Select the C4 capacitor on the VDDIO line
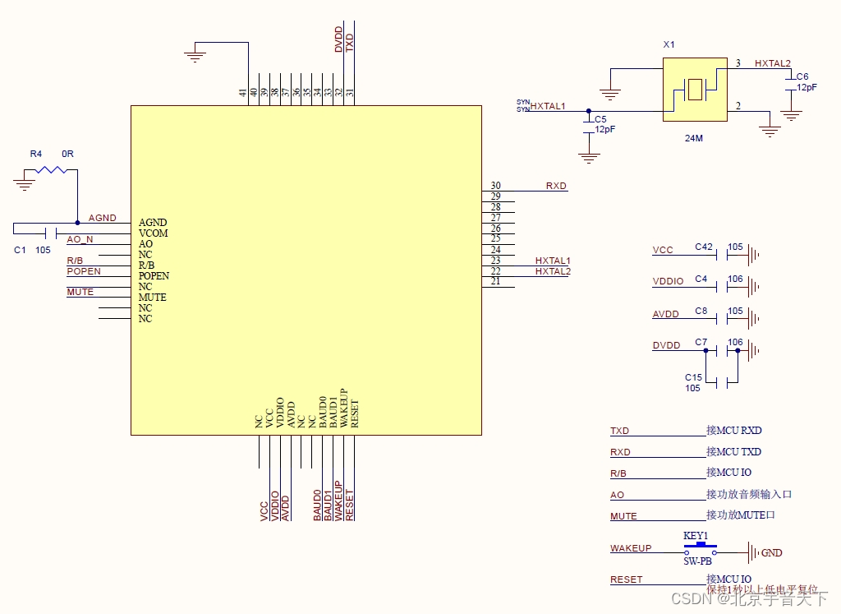The height and width of the screenshot is (614, 841). pyautogui.click(x=722, y=287)
